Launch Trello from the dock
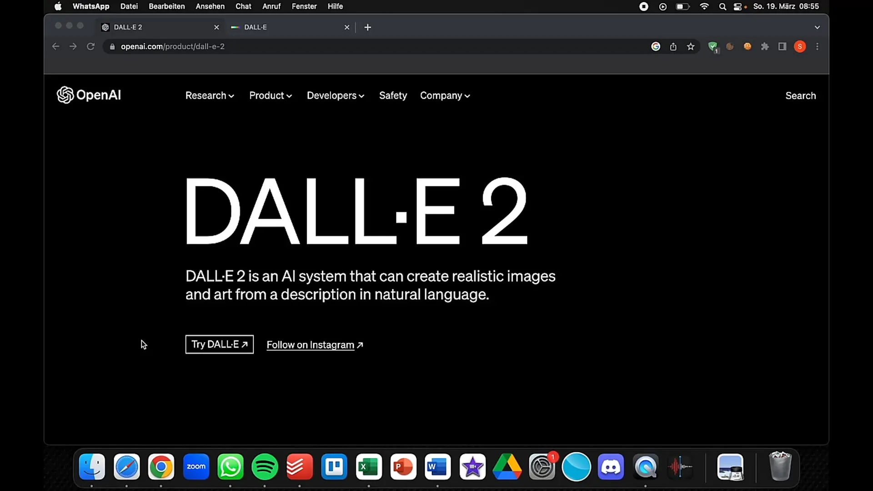 (335, 466)
